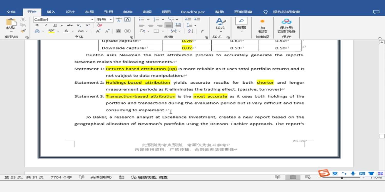Increase the paragraph indent

click(x=197, y=19)
